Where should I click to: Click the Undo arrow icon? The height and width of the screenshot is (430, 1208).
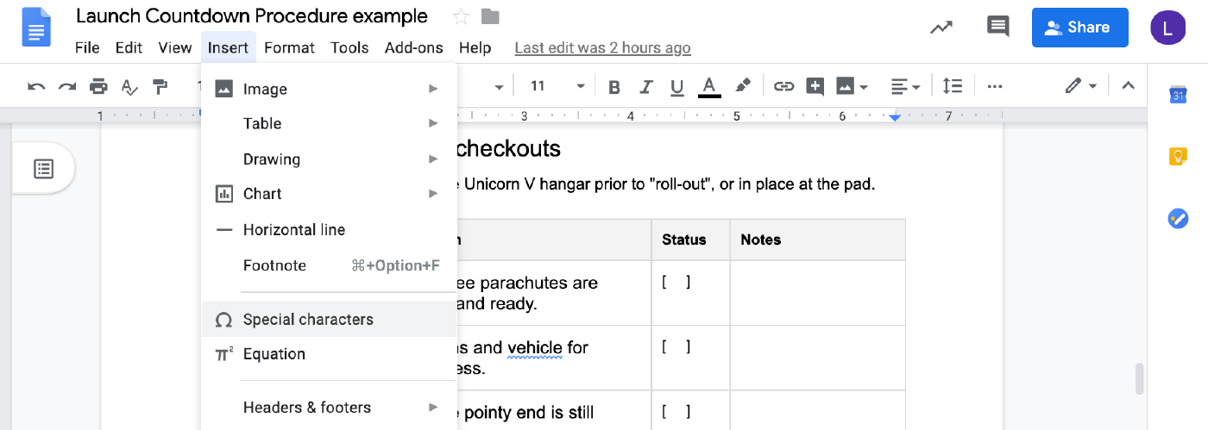tap(36, 86)
